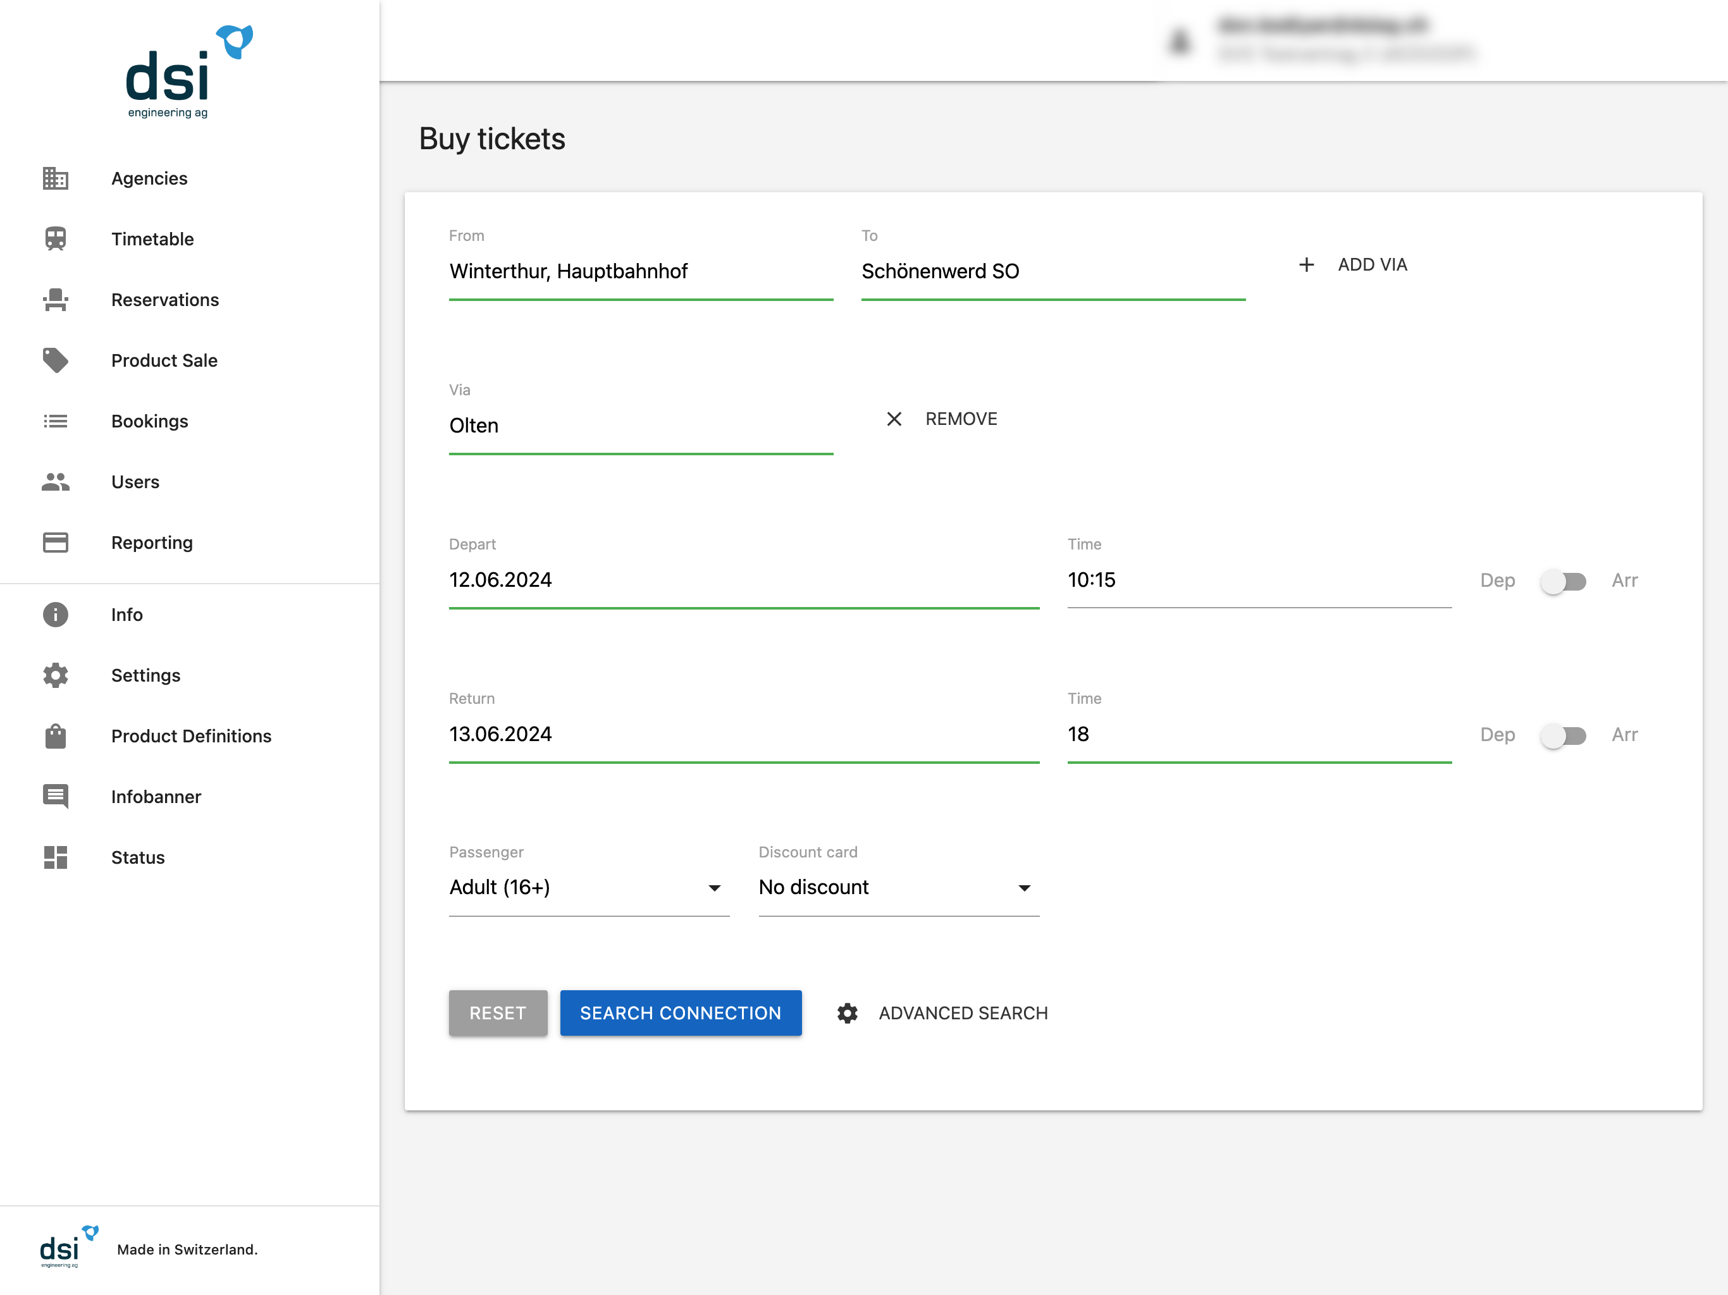Viewport: 1728px width, 1295px height.
Task: Click the Reservations seat icon
Action: (x=56, y=300)
